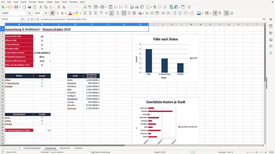Open the Format menu

point(32,2)
